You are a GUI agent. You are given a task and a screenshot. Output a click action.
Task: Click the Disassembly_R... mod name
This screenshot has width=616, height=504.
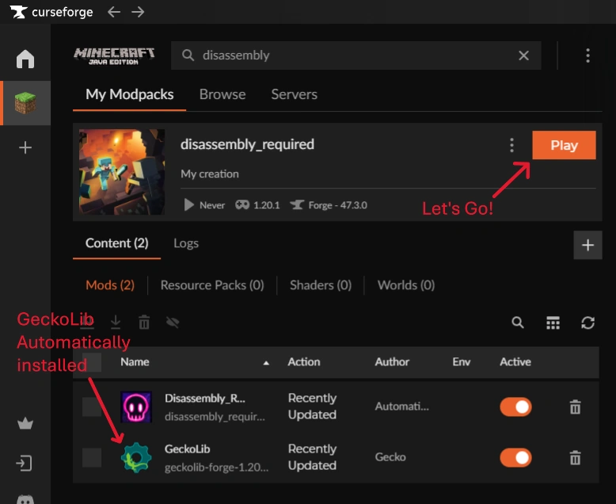pos(205,399)
